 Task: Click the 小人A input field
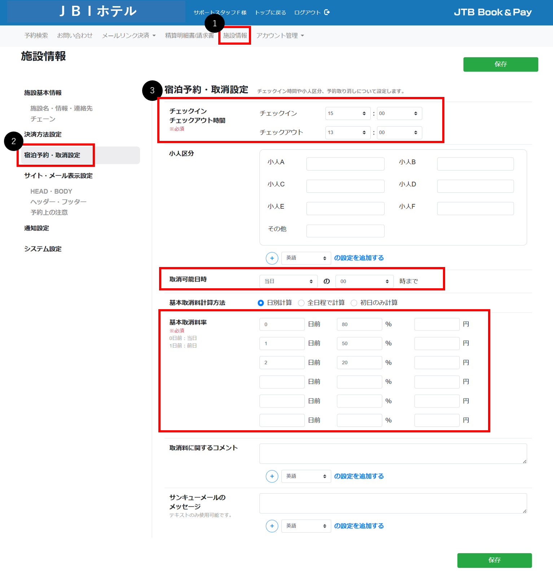346,164
